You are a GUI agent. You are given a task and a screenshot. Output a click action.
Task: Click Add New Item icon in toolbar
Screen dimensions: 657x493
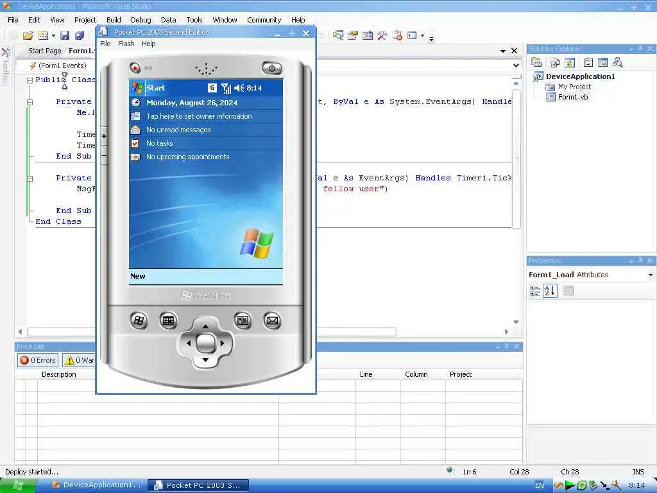click(43, 36)
